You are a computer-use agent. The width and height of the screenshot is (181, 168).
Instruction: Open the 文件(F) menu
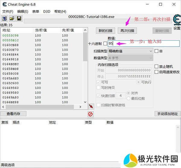8,11
